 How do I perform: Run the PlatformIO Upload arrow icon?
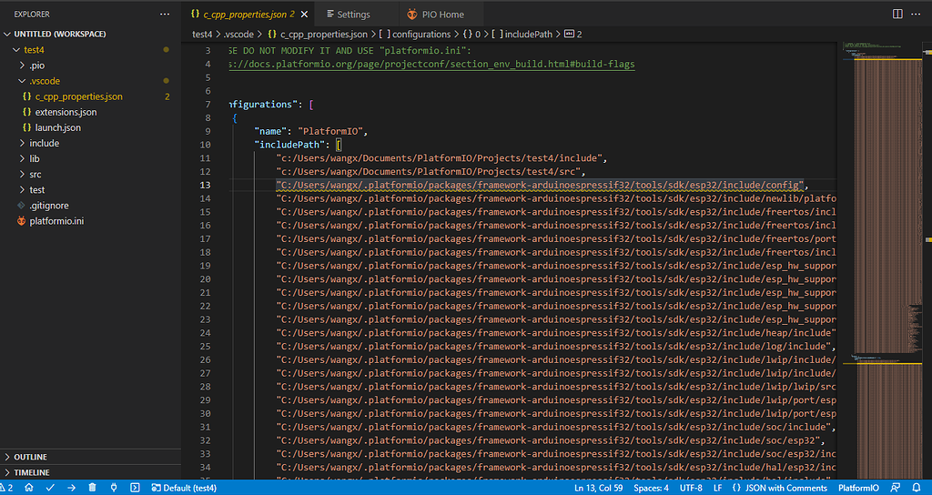(x=71, y=488)
